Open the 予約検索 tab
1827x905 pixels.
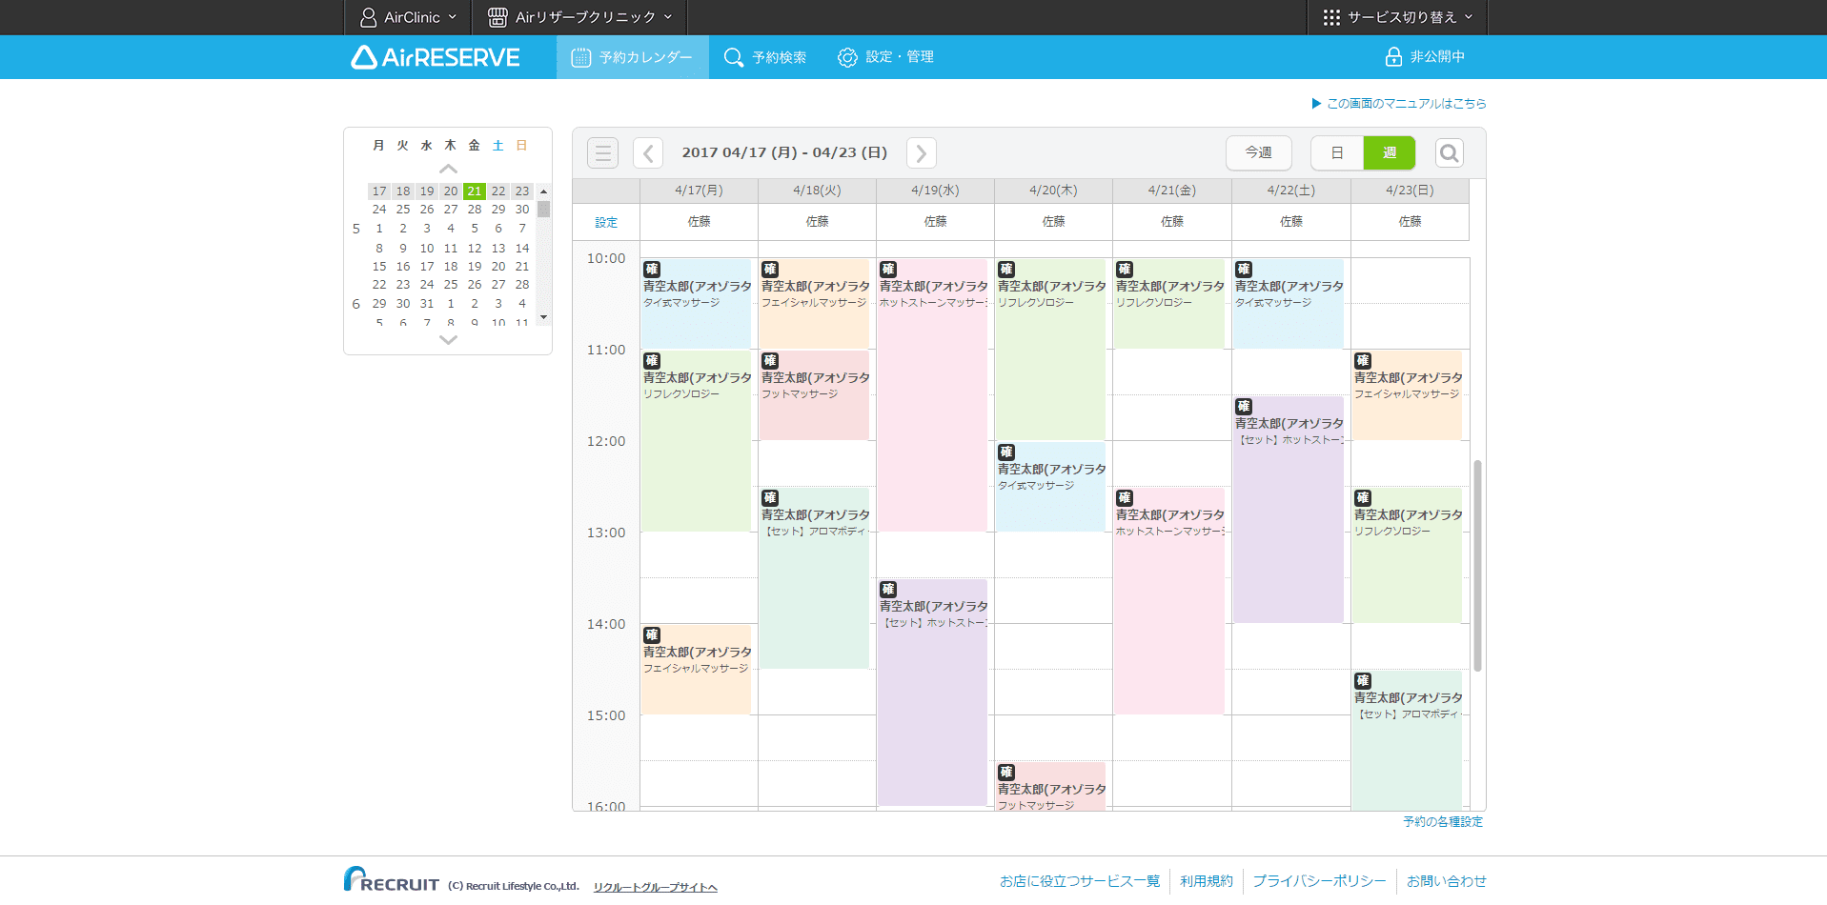(x=765, y=57)
